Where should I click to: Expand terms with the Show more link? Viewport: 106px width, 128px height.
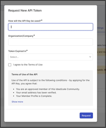[17, 102]
